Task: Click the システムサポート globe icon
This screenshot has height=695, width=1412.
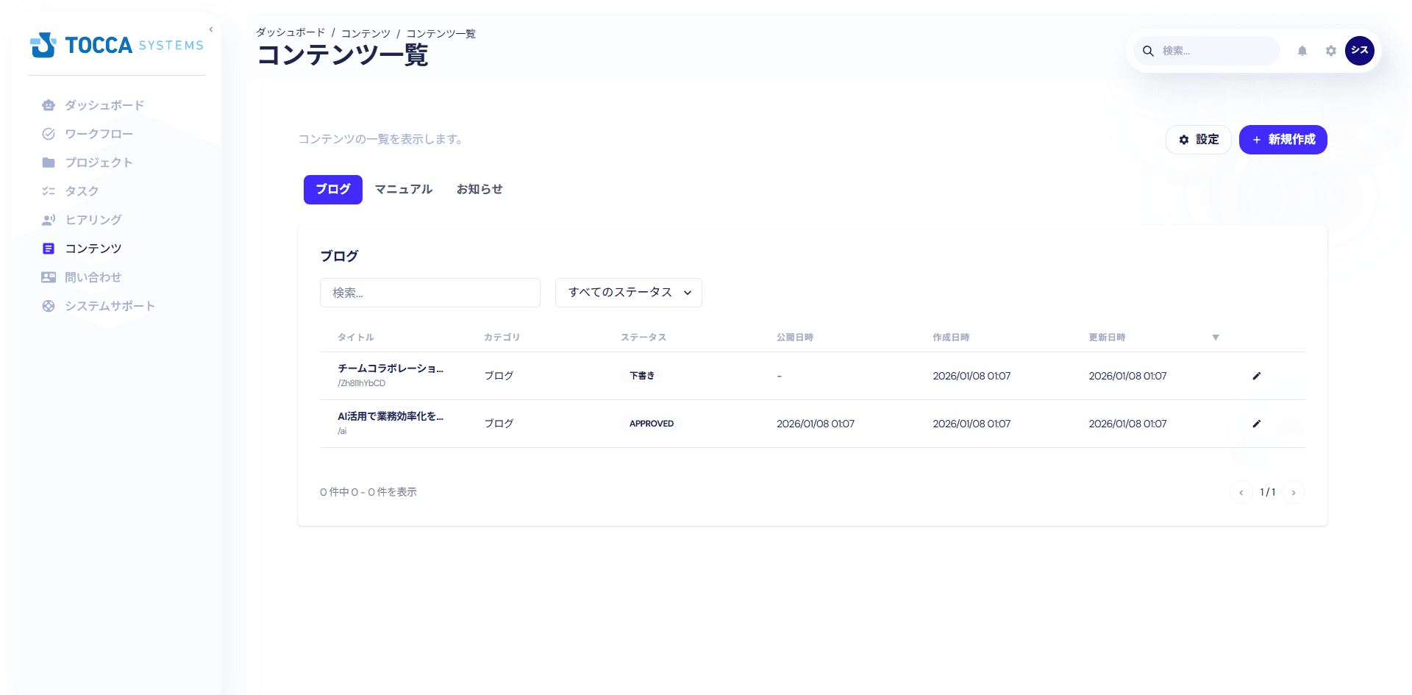Action: [48, 305]
